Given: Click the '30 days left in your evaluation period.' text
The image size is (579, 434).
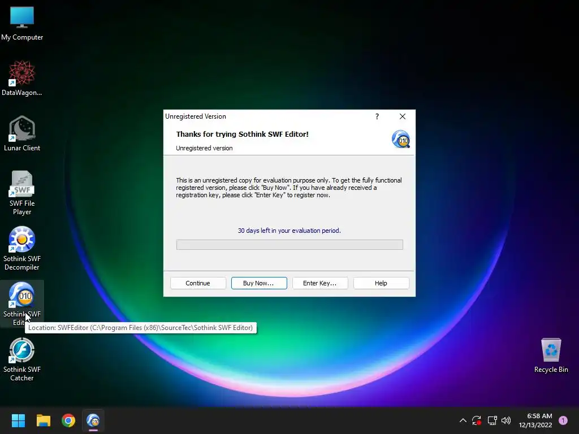Looking at the screenshot, I should pyautogui.click(x=289, y=231).
